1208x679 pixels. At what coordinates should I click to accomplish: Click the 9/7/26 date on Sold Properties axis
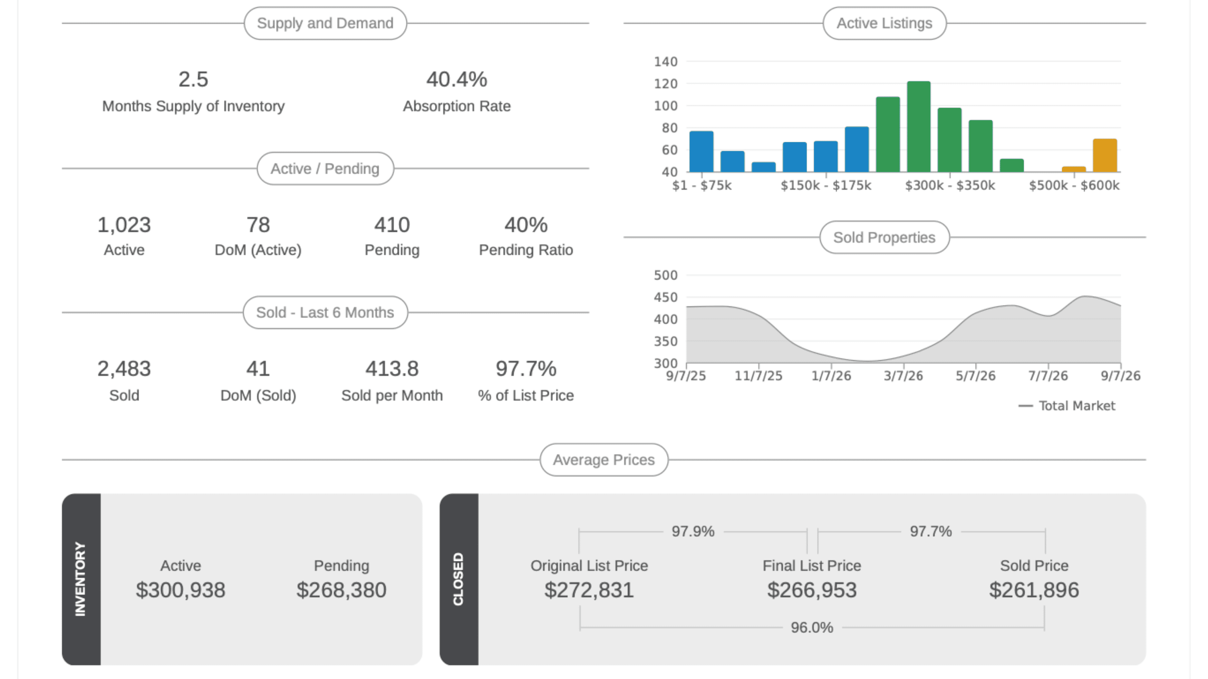click(x=1120, y=376)
